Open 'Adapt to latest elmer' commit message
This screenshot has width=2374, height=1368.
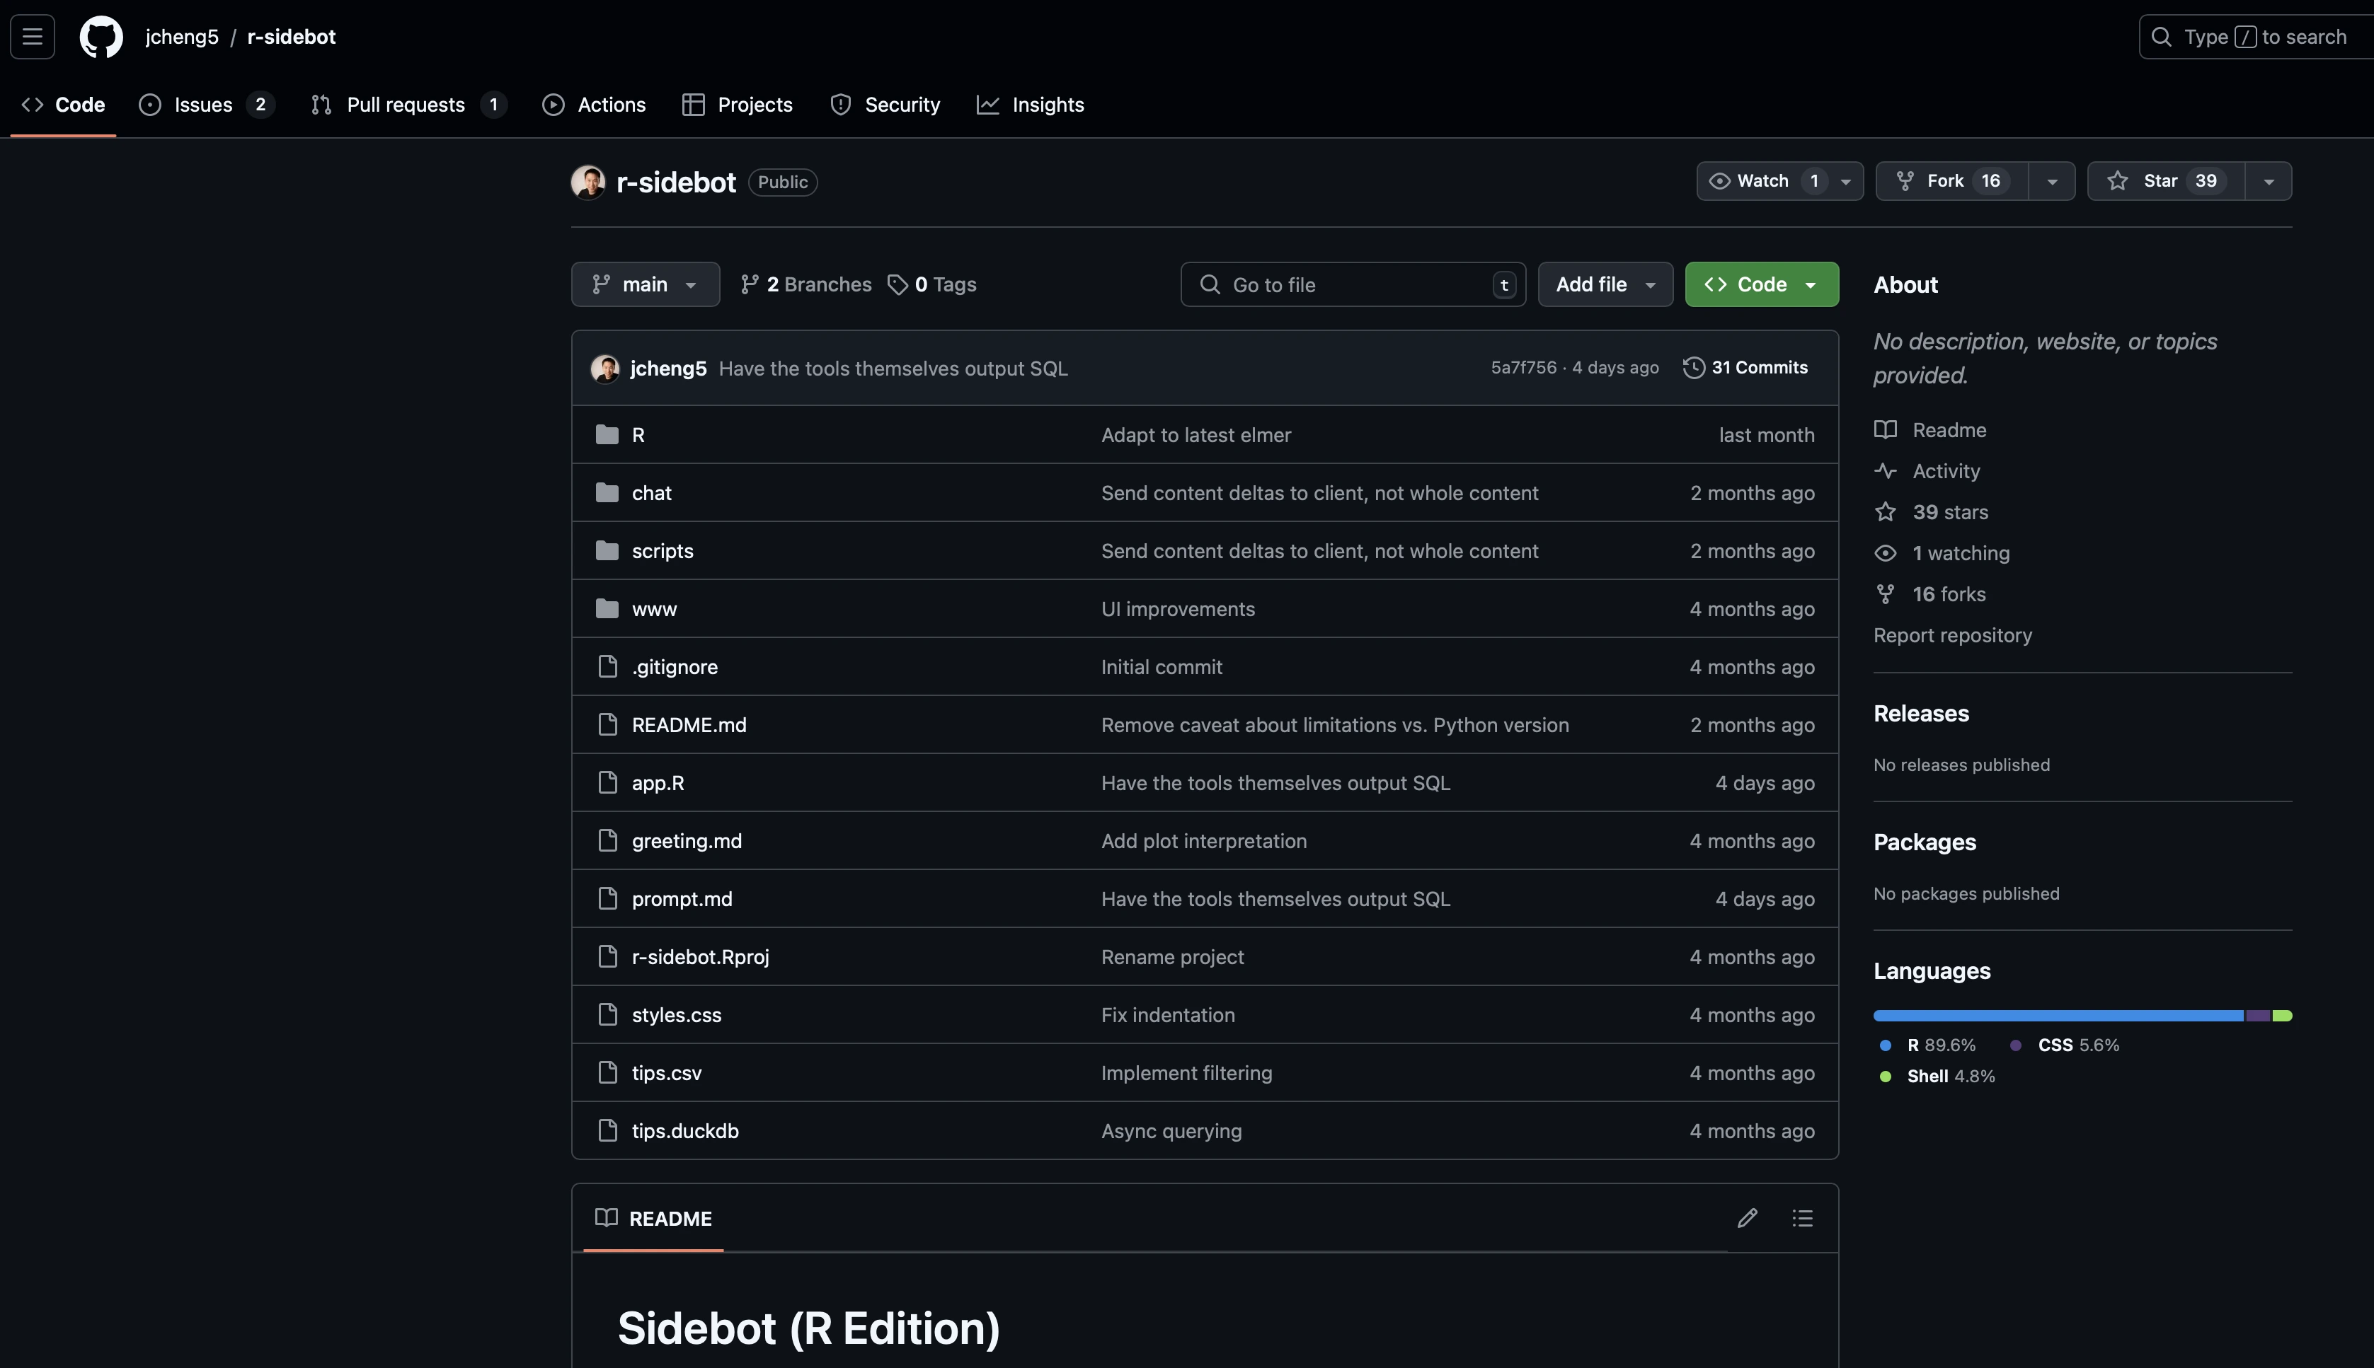point(1196,435)
